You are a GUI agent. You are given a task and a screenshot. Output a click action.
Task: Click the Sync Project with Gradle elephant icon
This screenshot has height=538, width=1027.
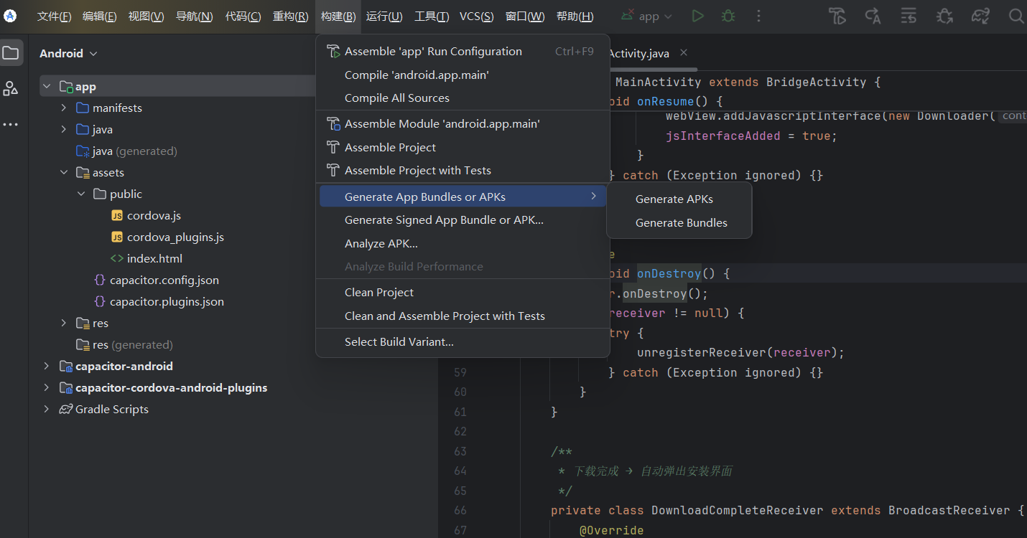coord(980,16)
